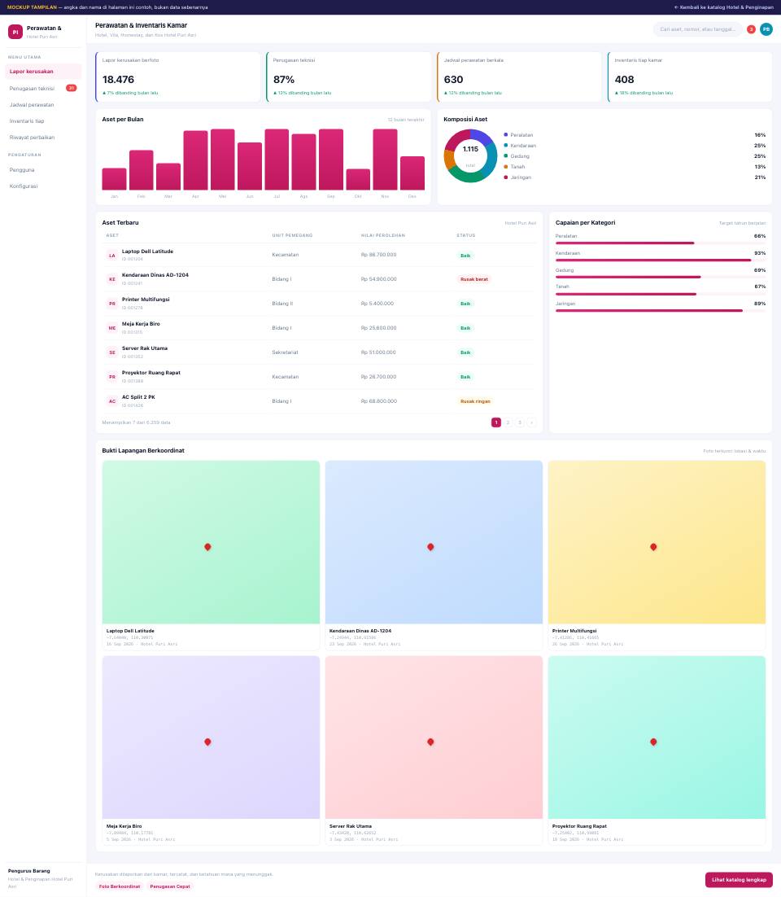Open the red notification badge

(751, 29)
